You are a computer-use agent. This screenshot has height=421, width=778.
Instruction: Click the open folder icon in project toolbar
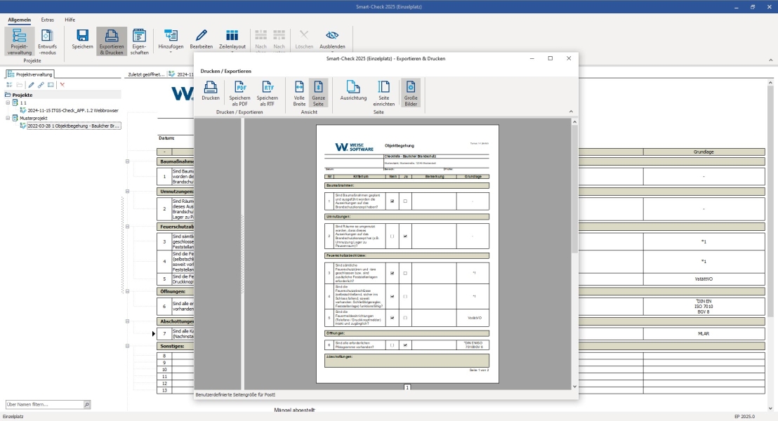pos(20,85)
